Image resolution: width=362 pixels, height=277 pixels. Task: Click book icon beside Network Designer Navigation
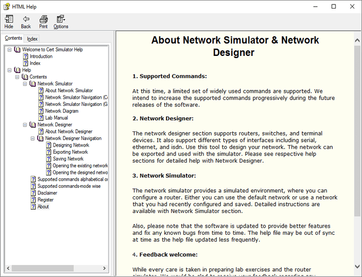[x=40, y=138]
